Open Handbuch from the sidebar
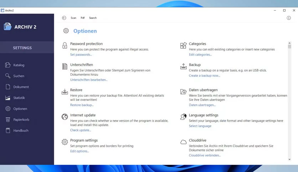298x172 pixels. point(21,130)
